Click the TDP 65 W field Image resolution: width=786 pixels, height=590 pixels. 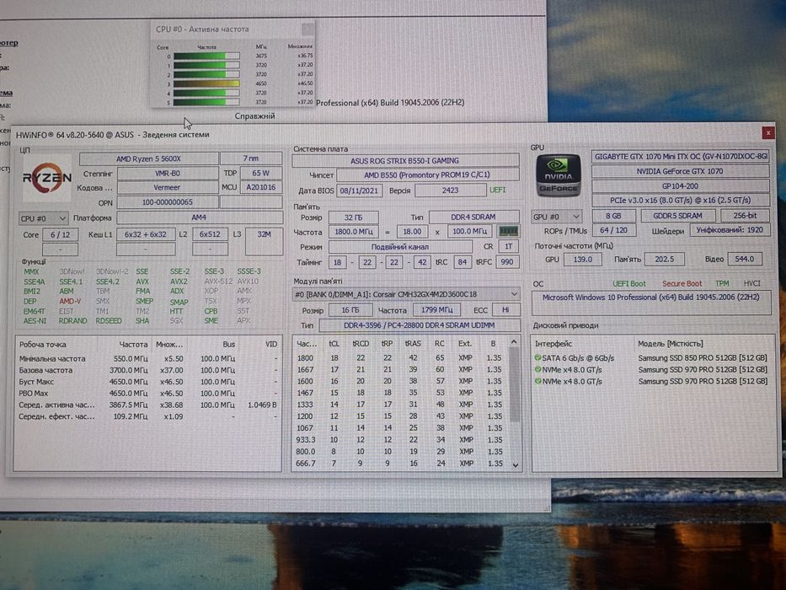pos(260,173)
